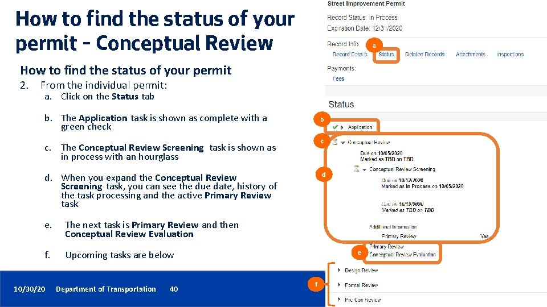Click the Conceptual Review Evaluation task text

[x=402, y=255]
